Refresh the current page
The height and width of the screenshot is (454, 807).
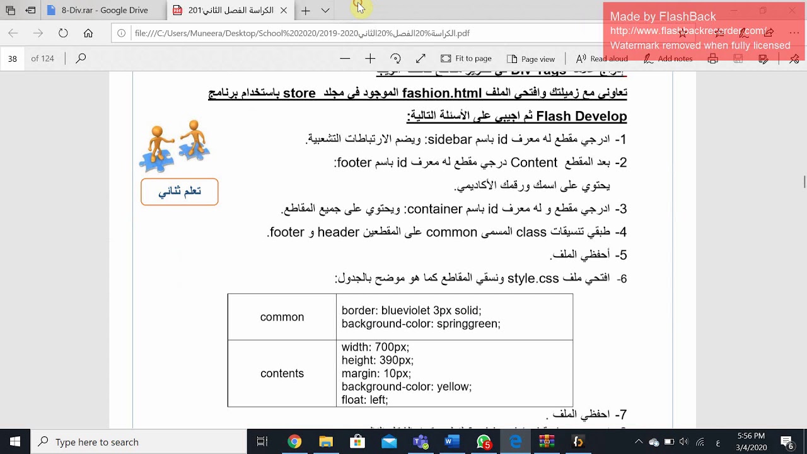pyautogui.click(x=63, y=33)
